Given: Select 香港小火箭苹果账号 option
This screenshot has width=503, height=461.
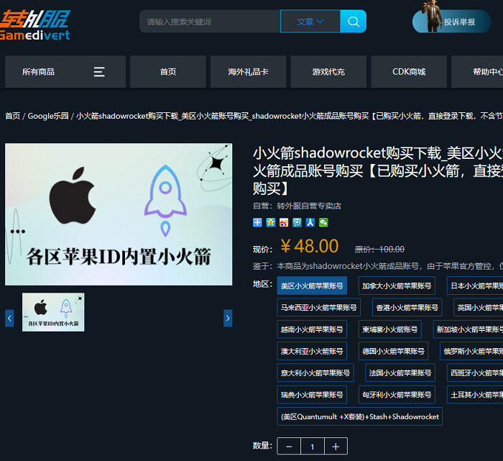Looking at the screenshot, I should pos(407,308).
